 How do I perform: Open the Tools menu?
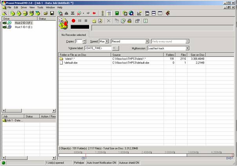click(x=40, y=7)
